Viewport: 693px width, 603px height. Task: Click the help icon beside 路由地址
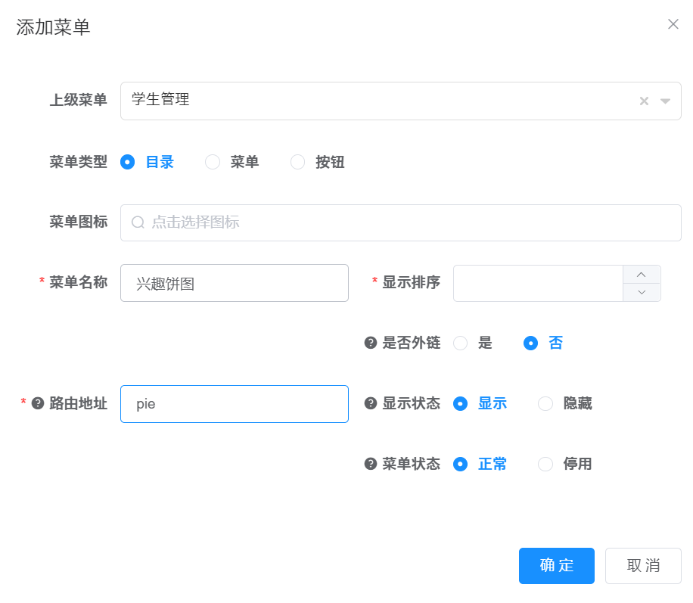pyautogui.click(x=38, y=403)
